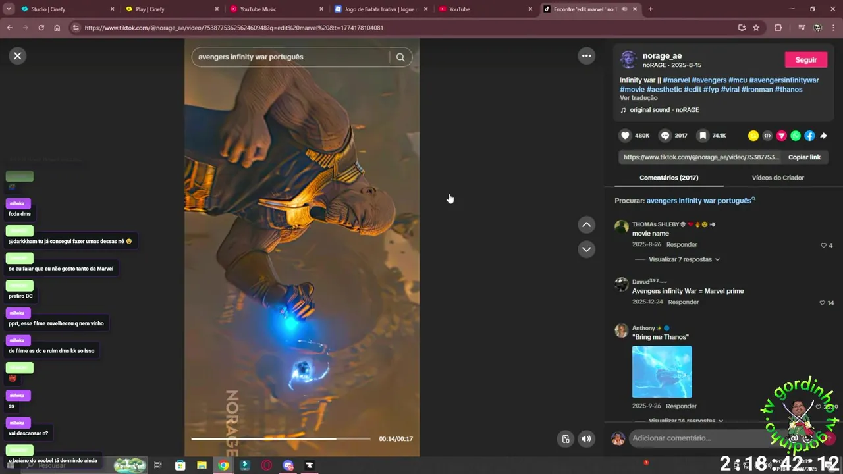Open a new browser tab
The height and width of the screenshot is (474, 843).
[651, 9]
